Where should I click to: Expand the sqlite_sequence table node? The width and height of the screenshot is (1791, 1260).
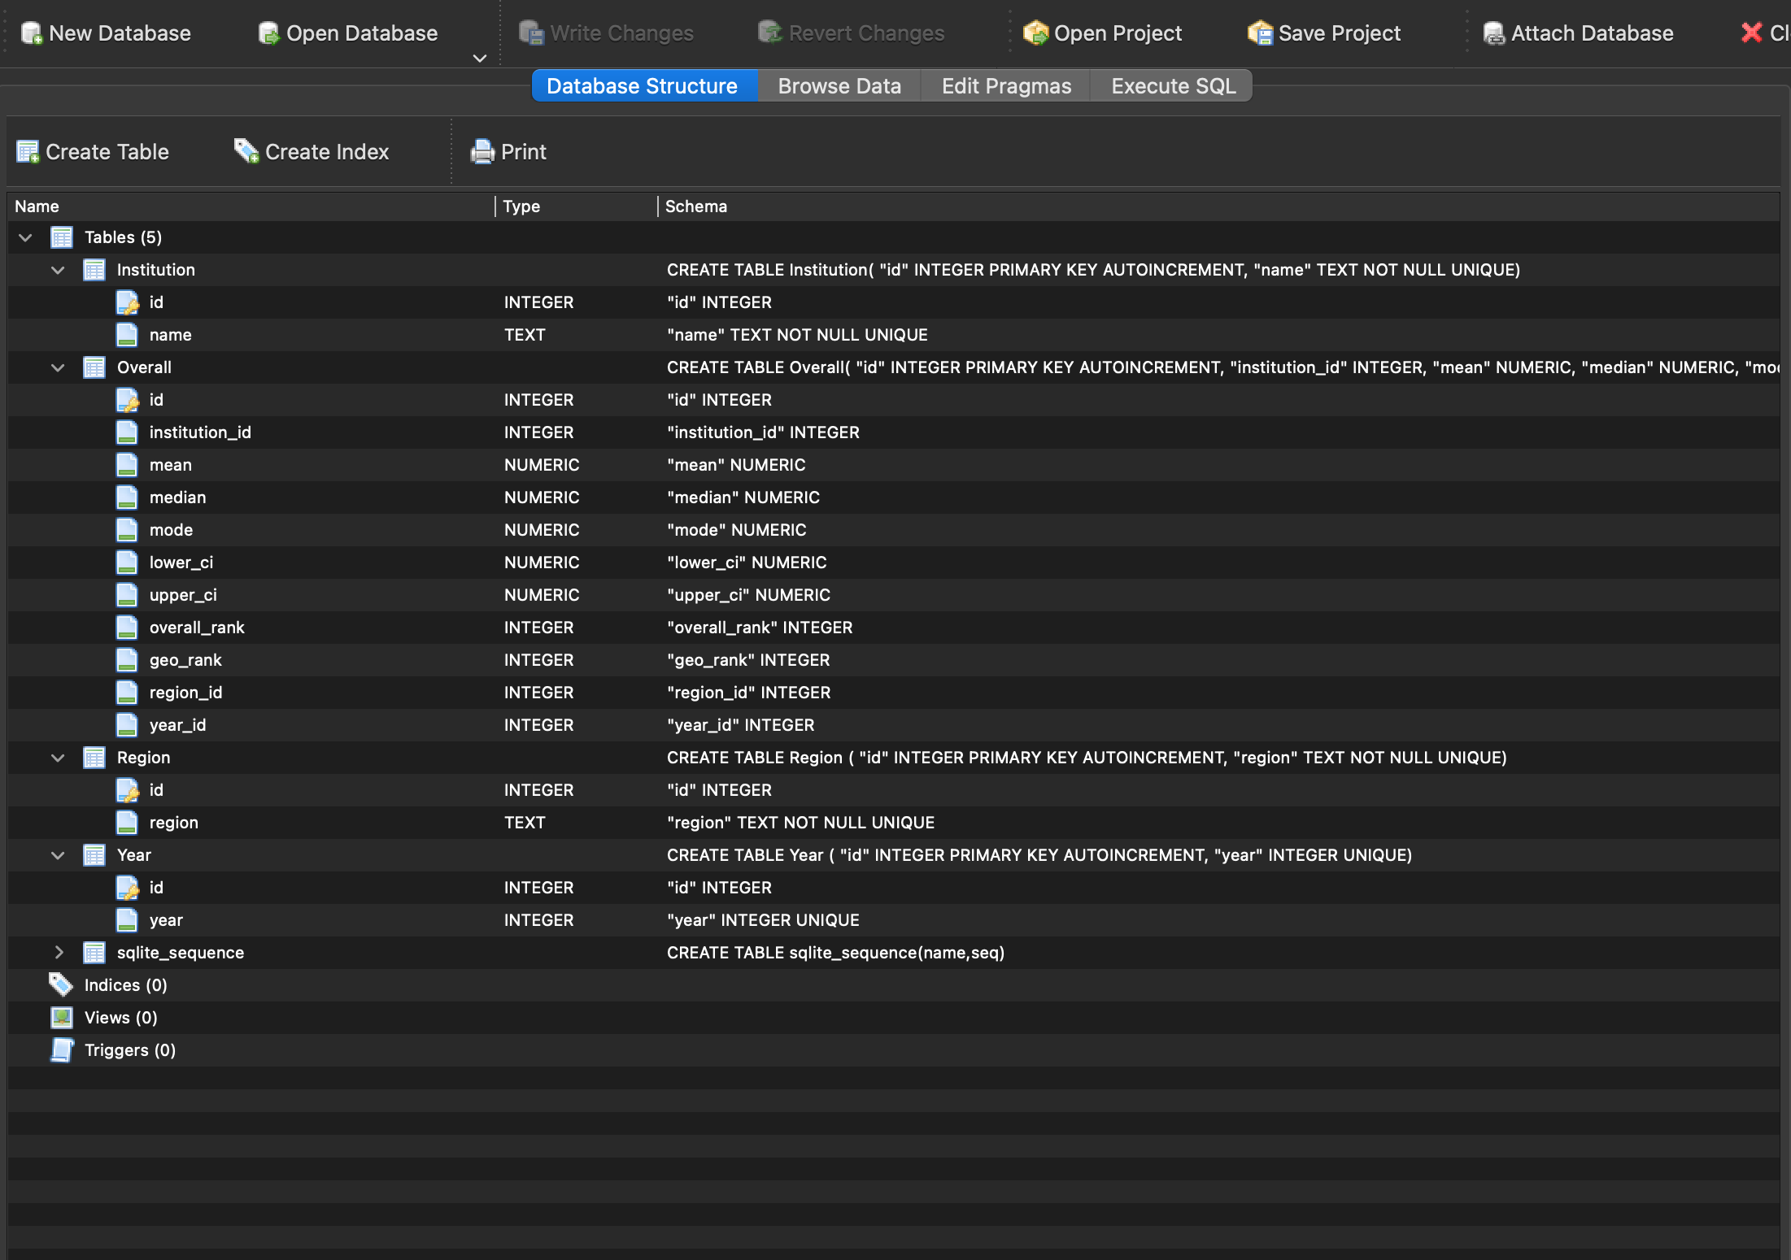click(x=58, y=953)
